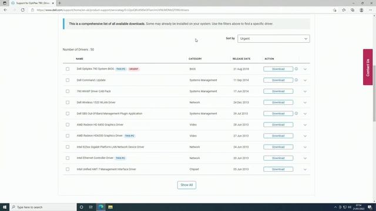Click the page vertical scrollbar thumb
The height and width of the screenshot is (211, 376).
tap(374, 93)
